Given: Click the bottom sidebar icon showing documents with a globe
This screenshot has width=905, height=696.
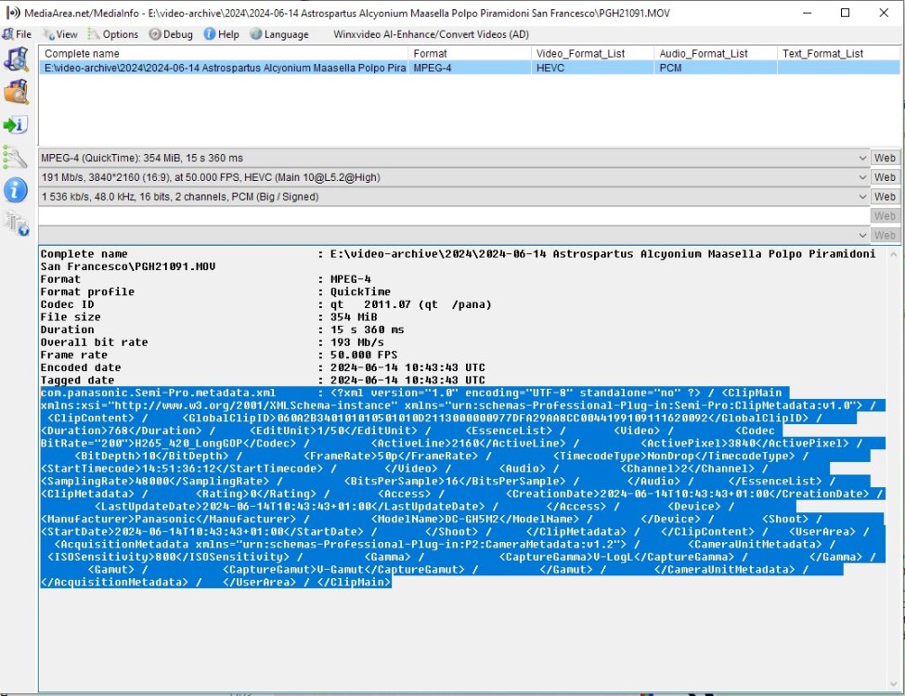Looking at the screenshot, I should (16, 223).
